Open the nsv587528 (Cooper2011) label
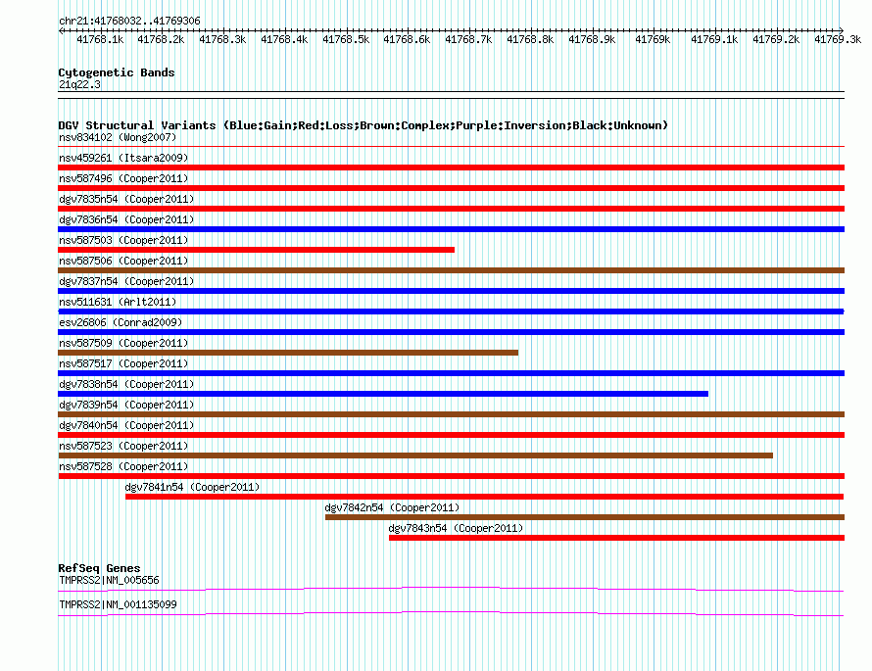 click(x=123, y=466)
